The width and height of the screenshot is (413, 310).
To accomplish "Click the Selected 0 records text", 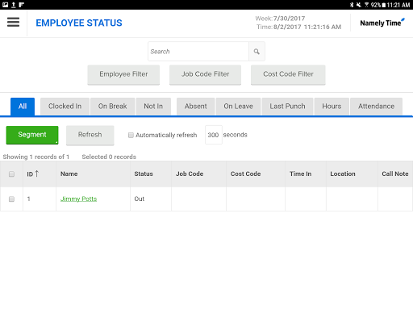I will point(109,157).
